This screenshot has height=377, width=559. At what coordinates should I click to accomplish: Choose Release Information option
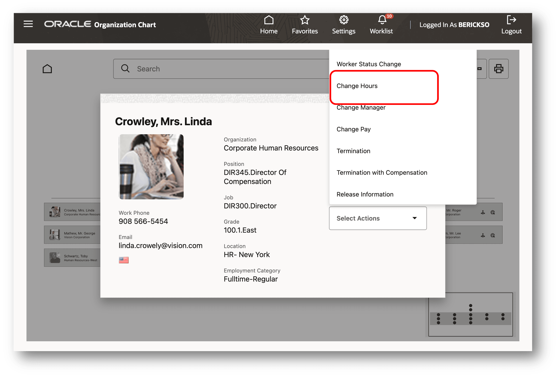(365, 194)
